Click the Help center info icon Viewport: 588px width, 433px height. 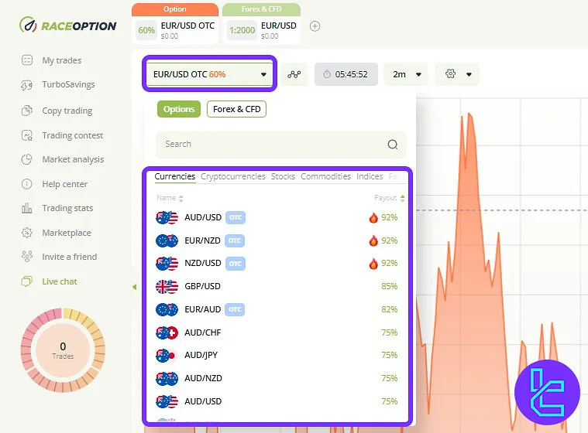26,184
